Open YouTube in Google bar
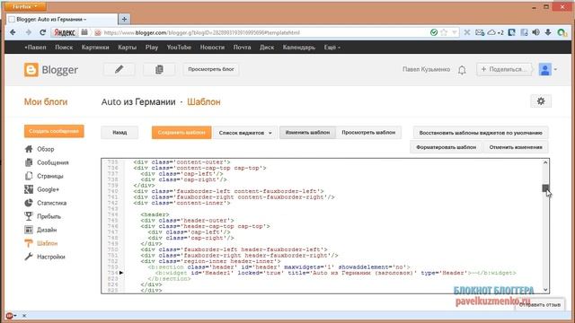This screenshot has width=575, height=323. click(179, 48)
